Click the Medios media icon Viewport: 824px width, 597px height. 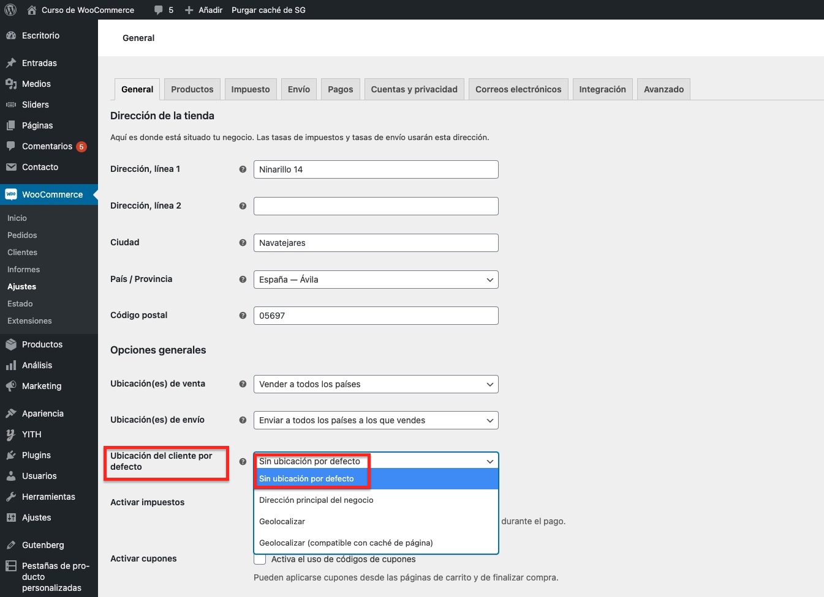(11, 84)
